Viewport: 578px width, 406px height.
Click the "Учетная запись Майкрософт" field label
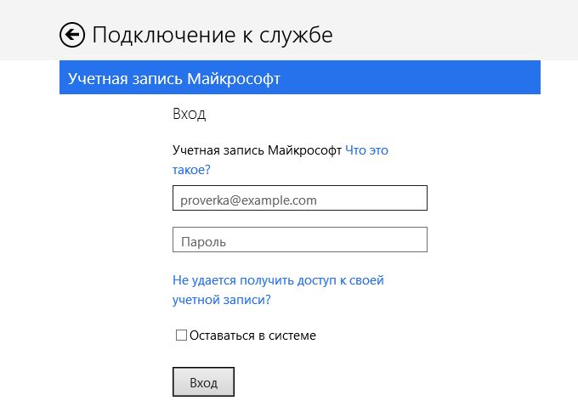pyautogui.click(x=257, y=150)
